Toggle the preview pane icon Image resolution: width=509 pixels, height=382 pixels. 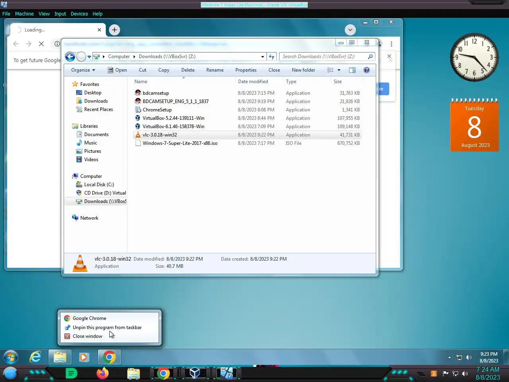tap(352, 70)
